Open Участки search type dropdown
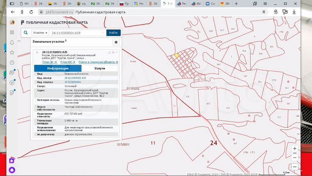 (x=40, y=33)
